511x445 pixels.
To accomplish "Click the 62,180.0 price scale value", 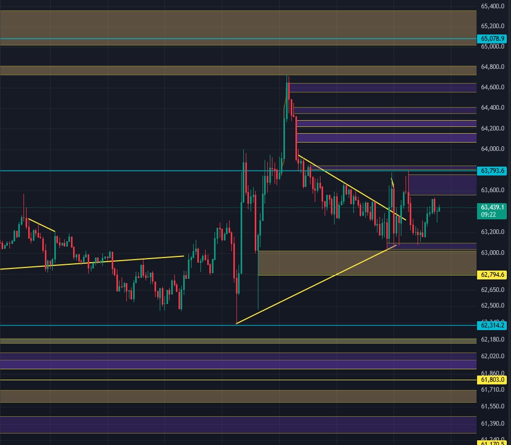I will point(492,339).
